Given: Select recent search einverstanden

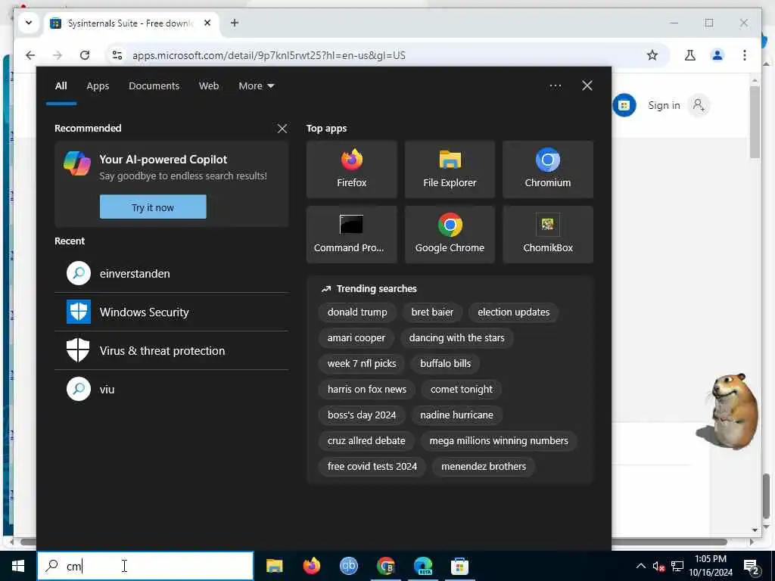Looking at the screenshot, I should point(172,274).
